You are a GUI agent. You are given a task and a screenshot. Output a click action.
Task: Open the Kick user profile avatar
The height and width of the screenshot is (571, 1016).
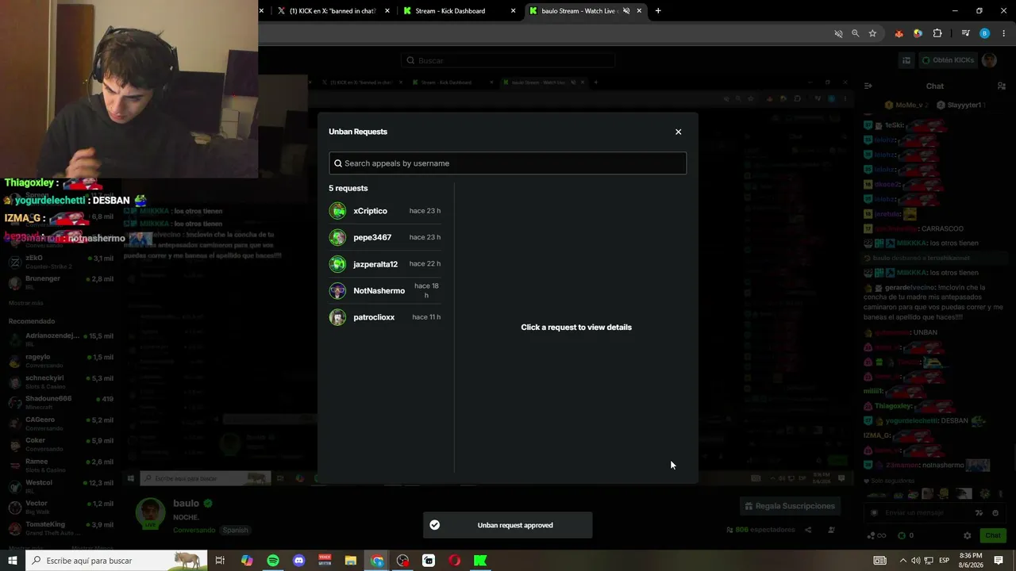(989, 60)
